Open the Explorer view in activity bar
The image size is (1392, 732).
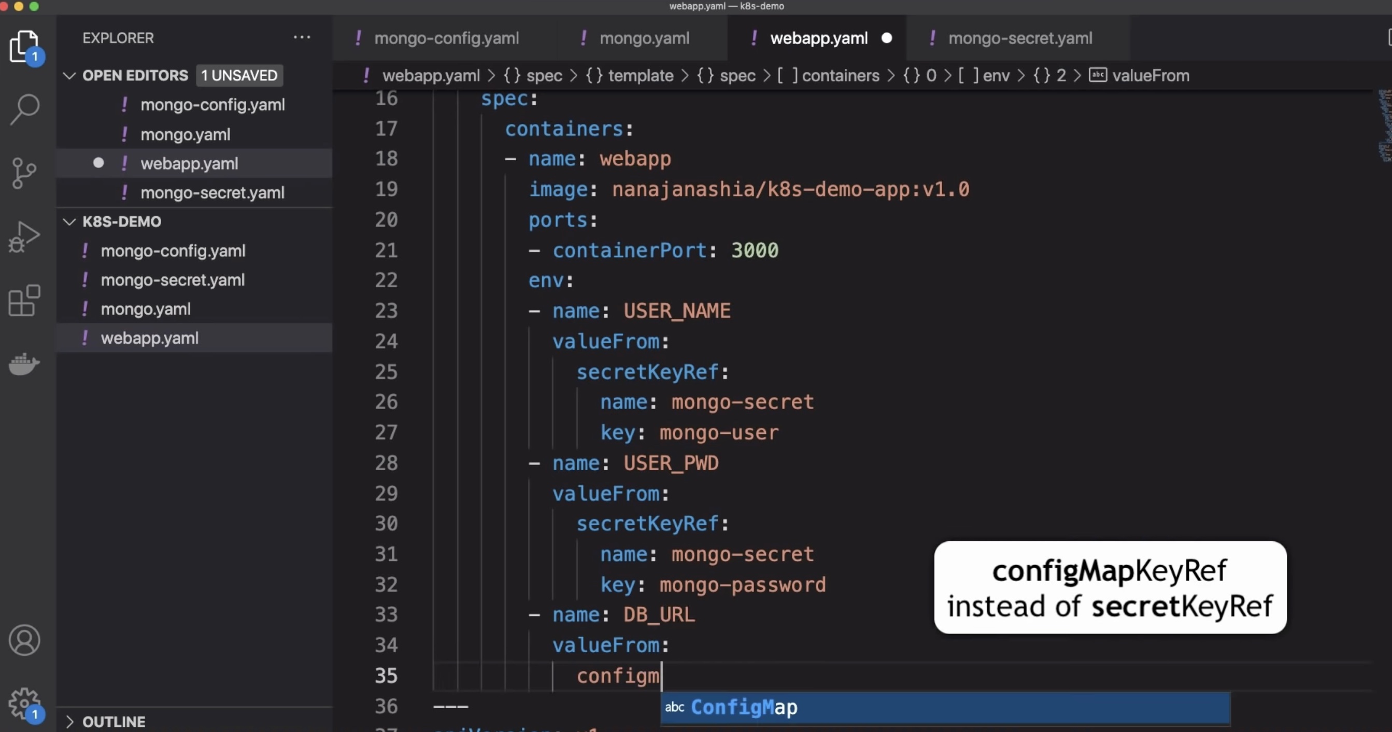(25, 48)
